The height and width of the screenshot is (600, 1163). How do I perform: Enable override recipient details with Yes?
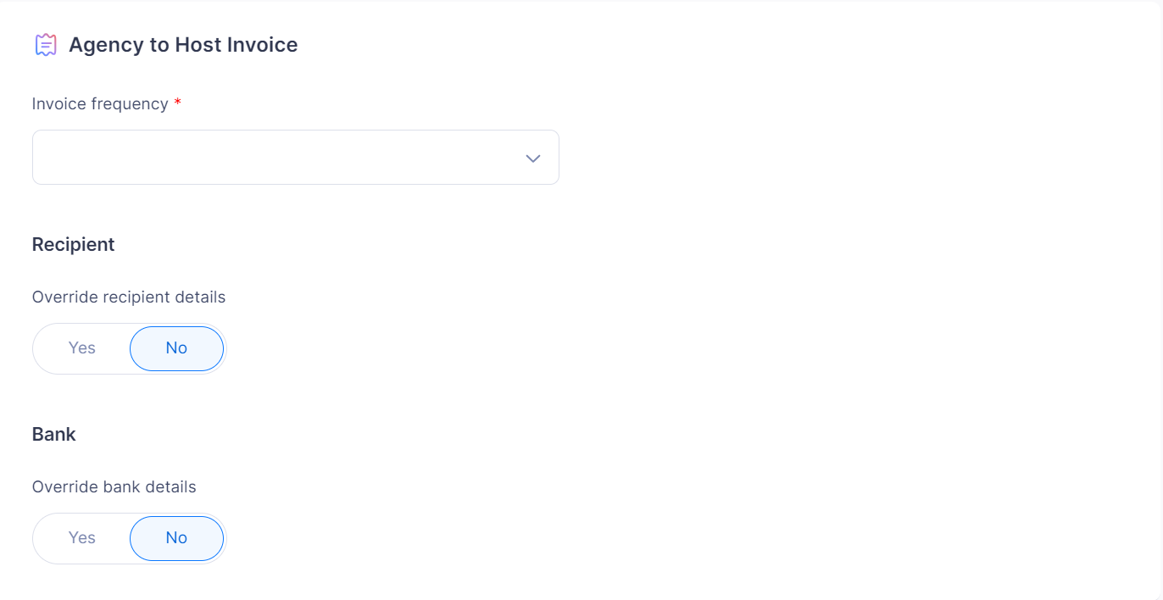click(82, 348)
